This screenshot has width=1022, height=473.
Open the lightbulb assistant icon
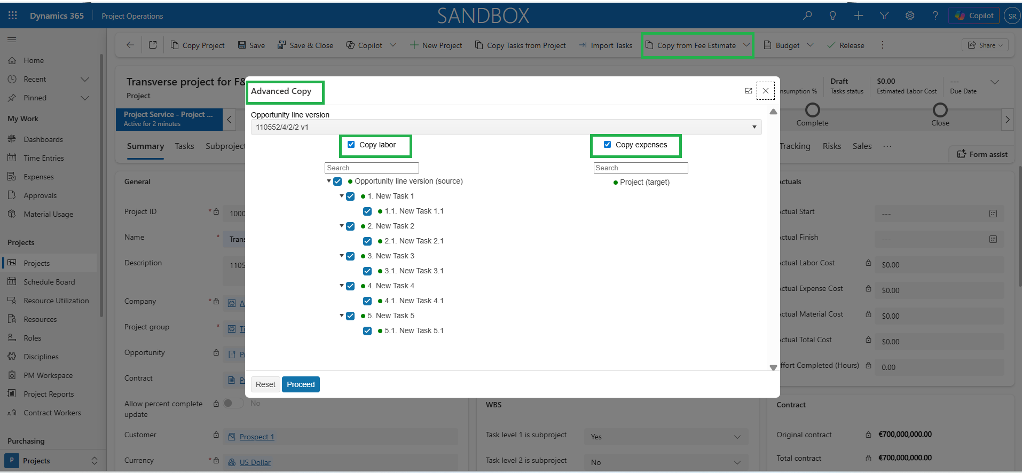pos(832,15)
